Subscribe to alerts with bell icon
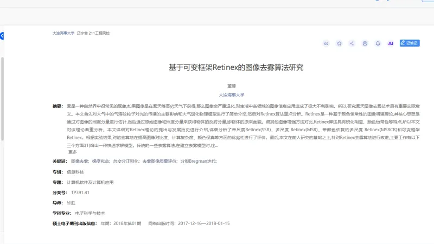This screenshot has height=244, width=434. [378, 43]
